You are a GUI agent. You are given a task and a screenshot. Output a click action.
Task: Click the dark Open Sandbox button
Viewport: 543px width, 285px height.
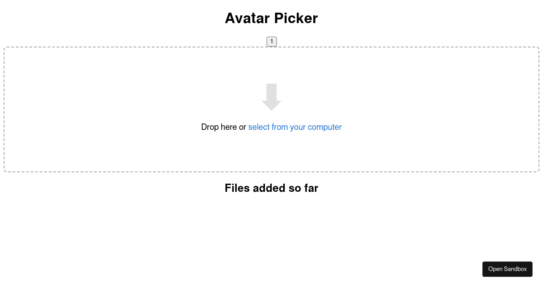[x=507, y=269]
